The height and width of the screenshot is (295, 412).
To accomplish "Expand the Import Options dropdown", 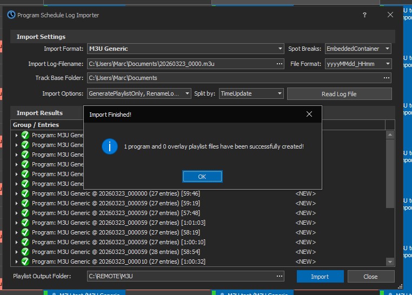I will pos(186,93).
